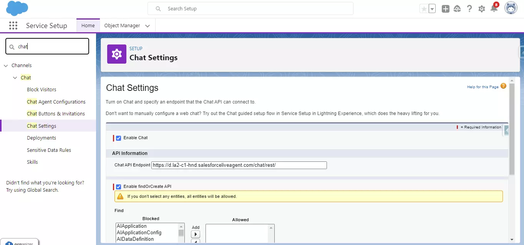Select the Home tab
Viewport: 524px width, 245px height.
click(x=88, y=25)
